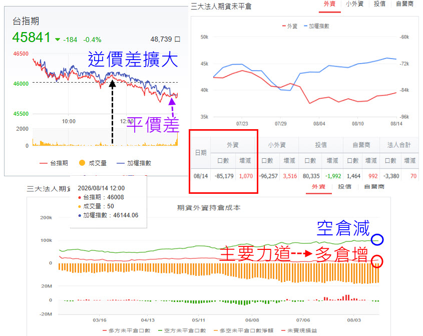The height and width of the screenshot is (336, 423).
Task: Click tooltip line 加權指數：46144.06
Action: point(108,215)
